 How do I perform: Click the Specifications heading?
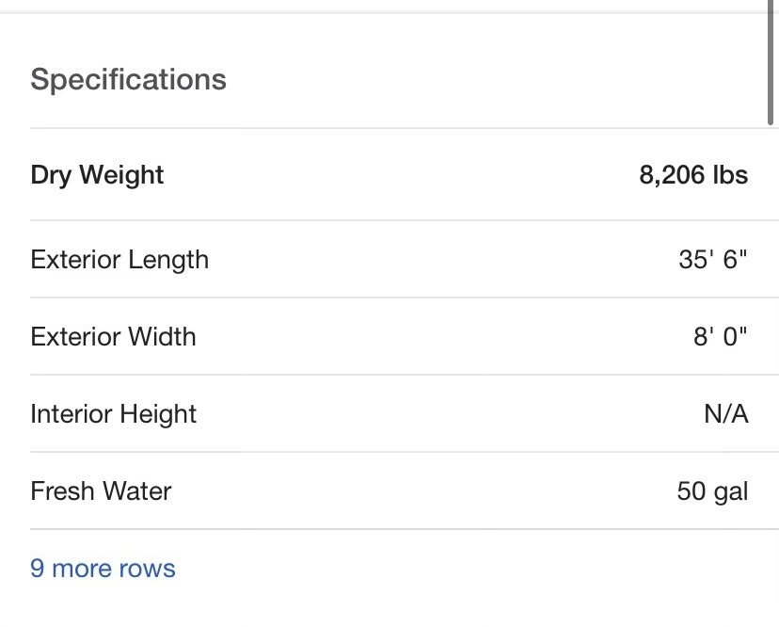pyautogui.click(x=128, y=80)
